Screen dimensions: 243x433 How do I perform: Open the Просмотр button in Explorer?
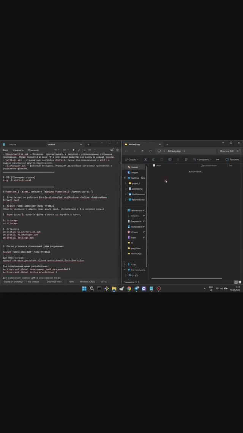232,160
